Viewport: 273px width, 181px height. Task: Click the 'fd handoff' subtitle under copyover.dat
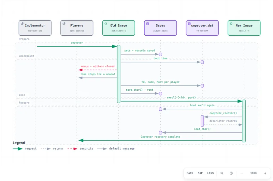point(202,31)
